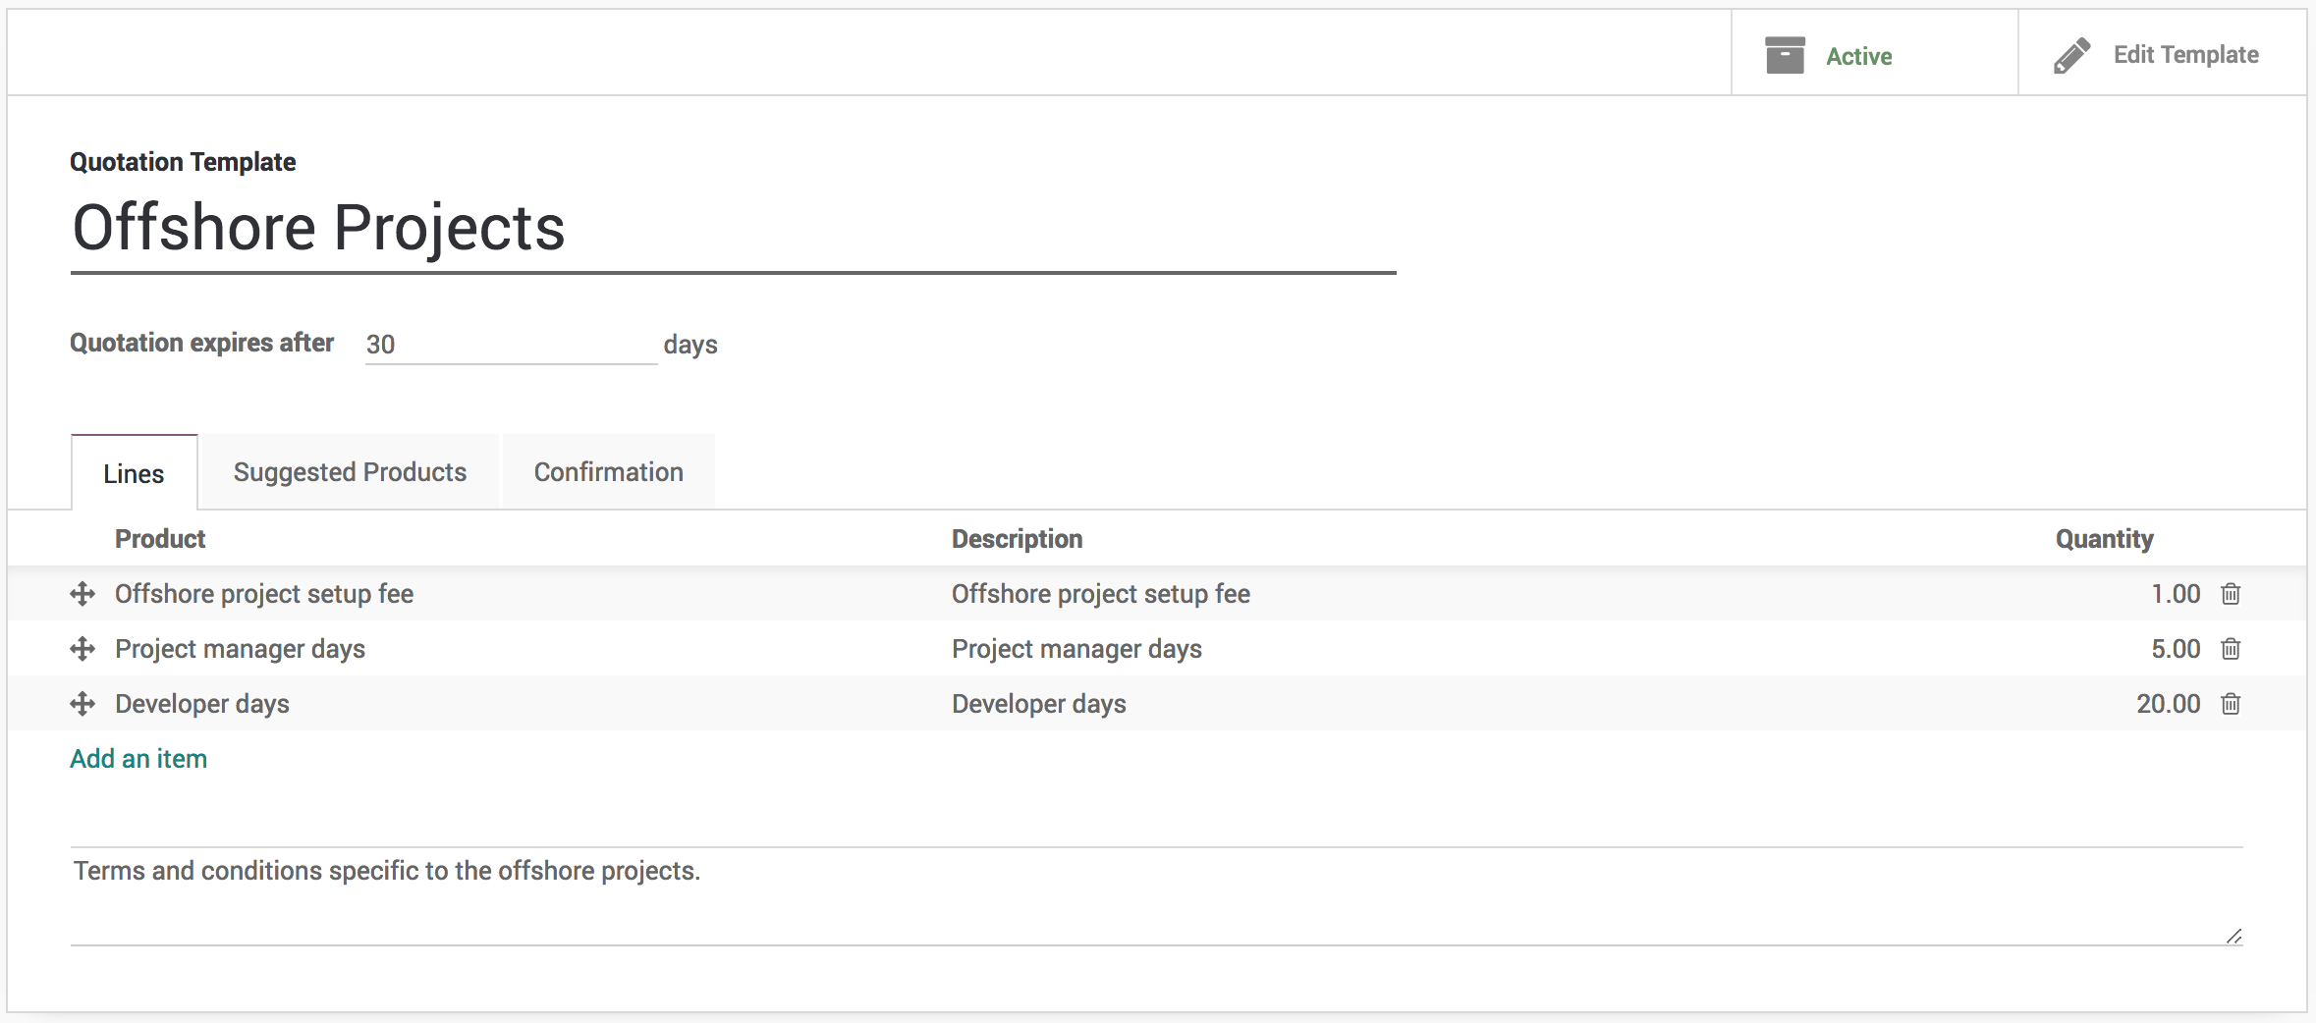Click the Add an item link

(x=138, y=759)
